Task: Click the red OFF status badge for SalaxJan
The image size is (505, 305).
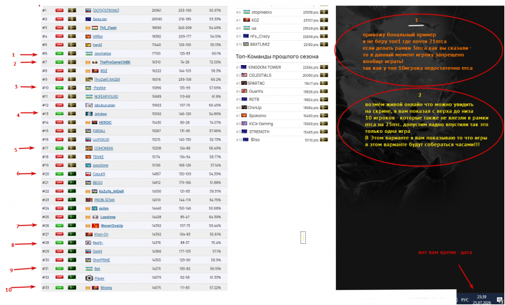Action: pos(59,19)
